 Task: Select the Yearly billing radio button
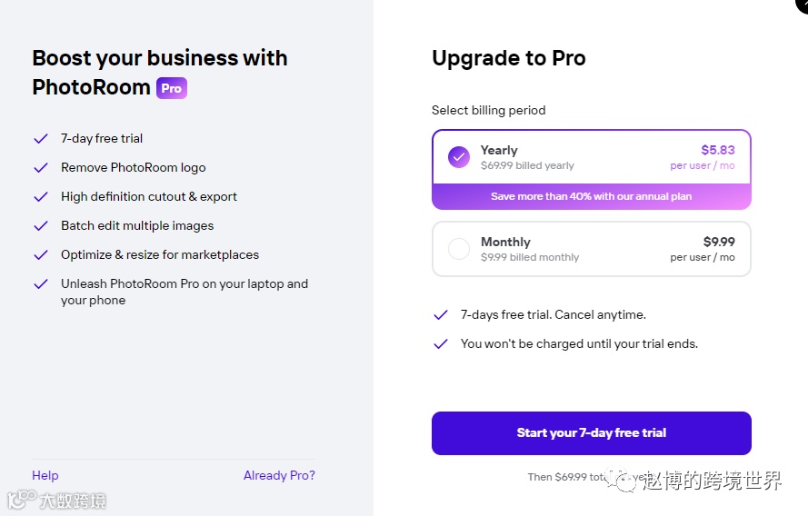(459, 157)
